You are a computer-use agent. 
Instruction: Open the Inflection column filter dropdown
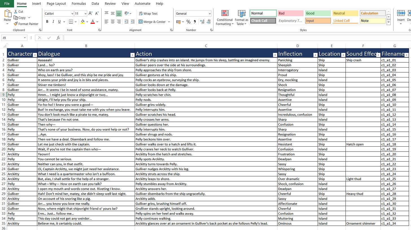[x=315, y=55]
